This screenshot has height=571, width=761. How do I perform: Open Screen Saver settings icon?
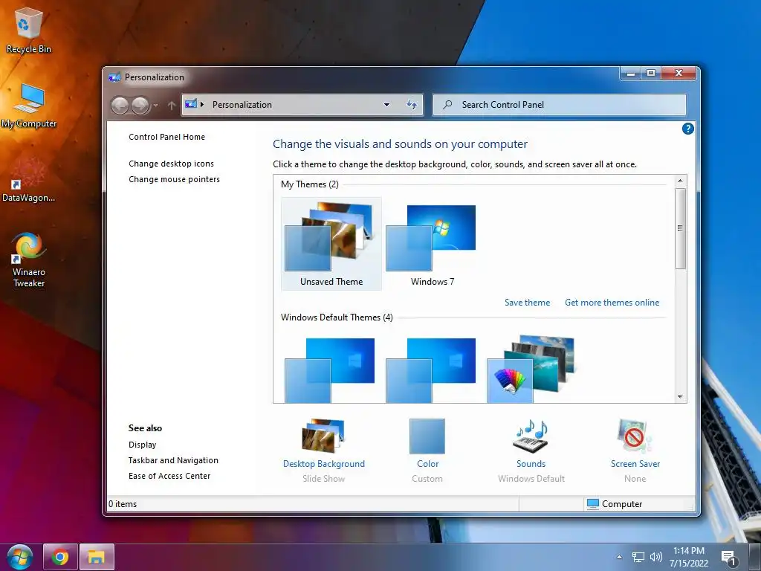(x=635, y=436)
